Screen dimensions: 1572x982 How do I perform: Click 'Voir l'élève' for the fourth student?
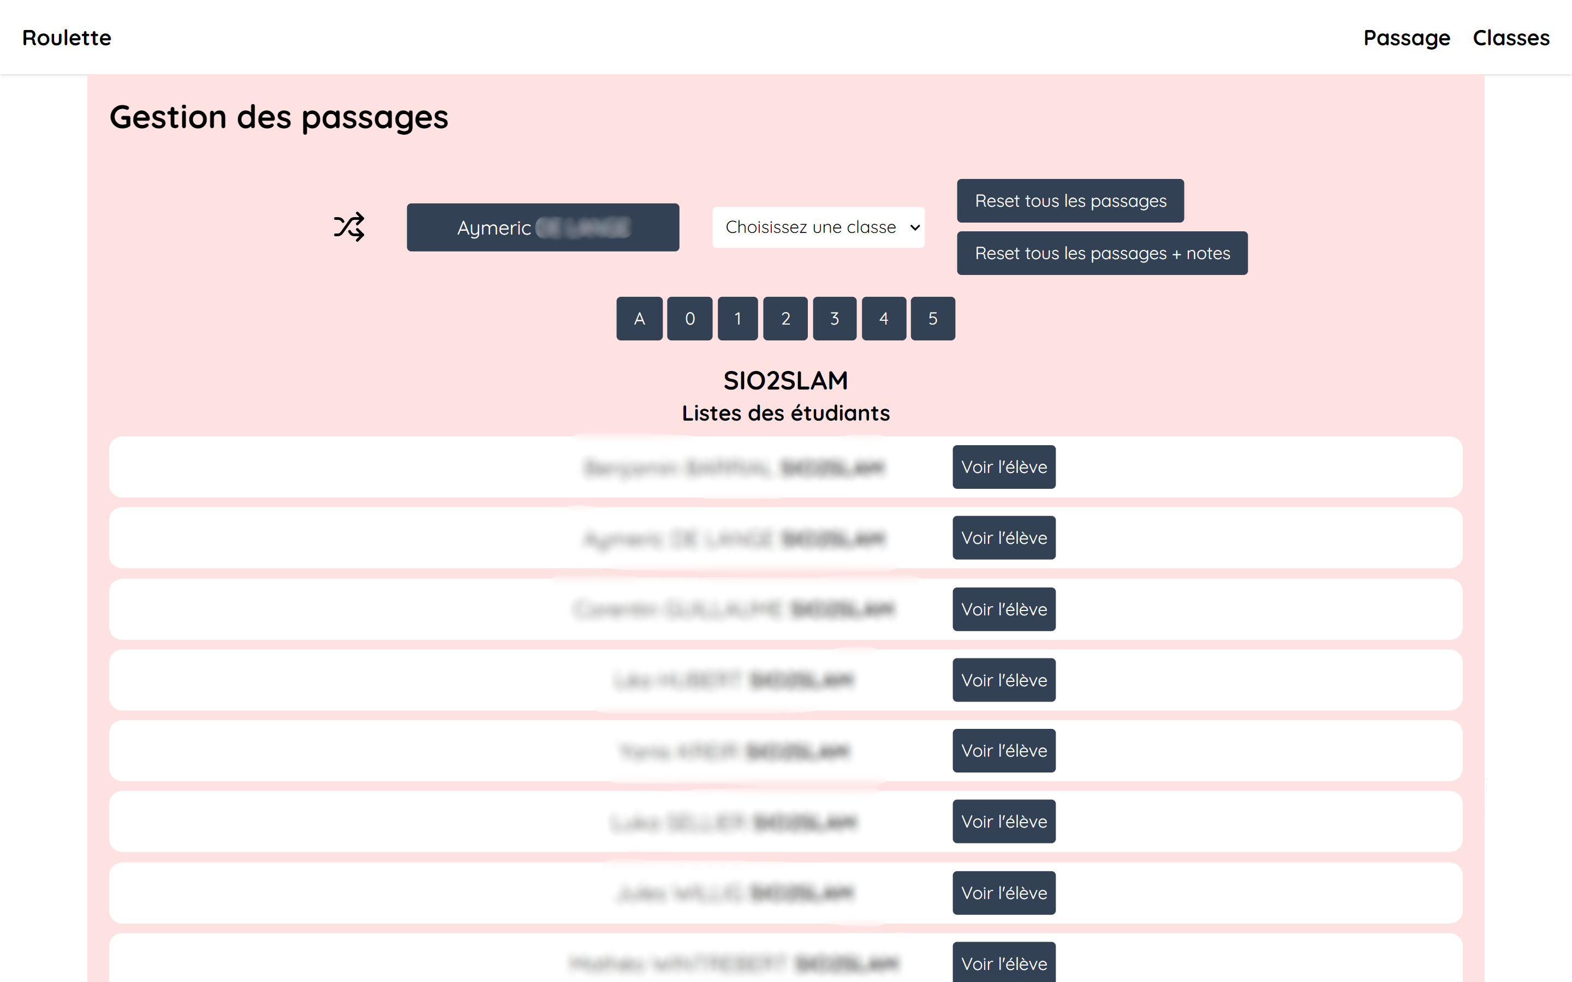click(x=1004, y=680)
